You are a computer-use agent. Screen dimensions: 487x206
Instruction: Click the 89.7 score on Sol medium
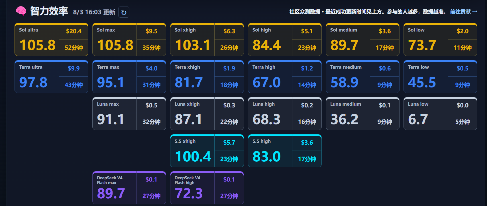345,45
